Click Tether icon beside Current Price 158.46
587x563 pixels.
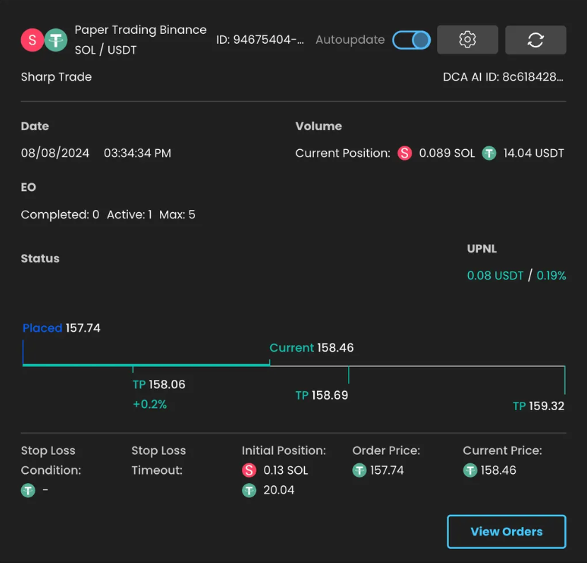pyautogui.click(x=470, y=470)
